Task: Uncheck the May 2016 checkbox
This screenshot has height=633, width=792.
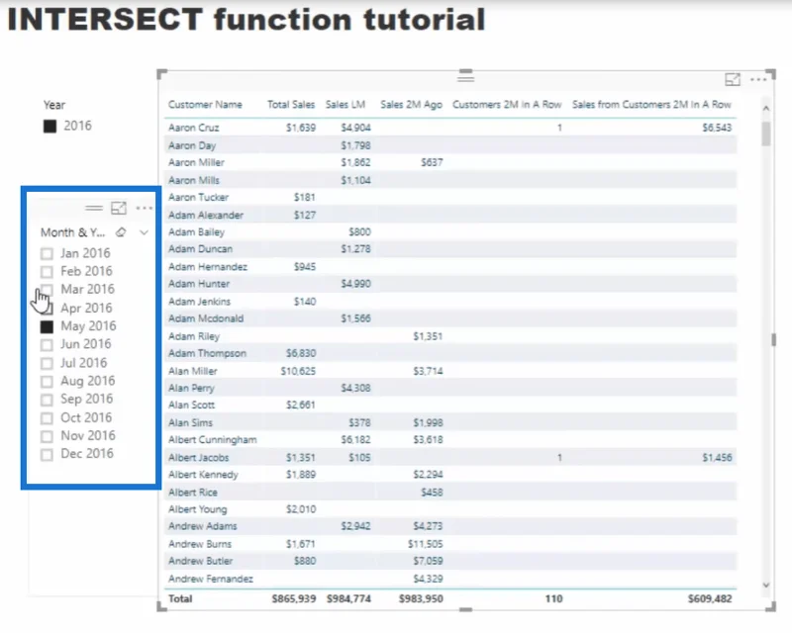Action: tap(47, 326)
